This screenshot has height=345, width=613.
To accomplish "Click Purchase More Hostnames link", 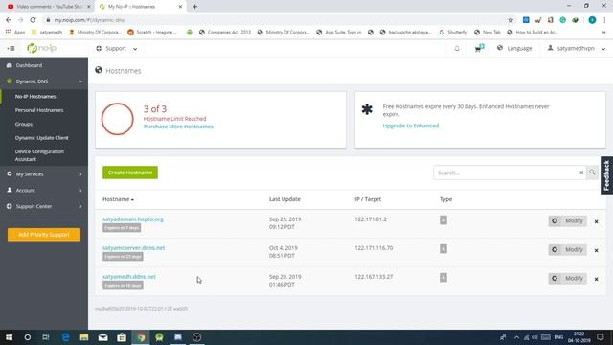I will pyautogui.click(x=178, y=126).
